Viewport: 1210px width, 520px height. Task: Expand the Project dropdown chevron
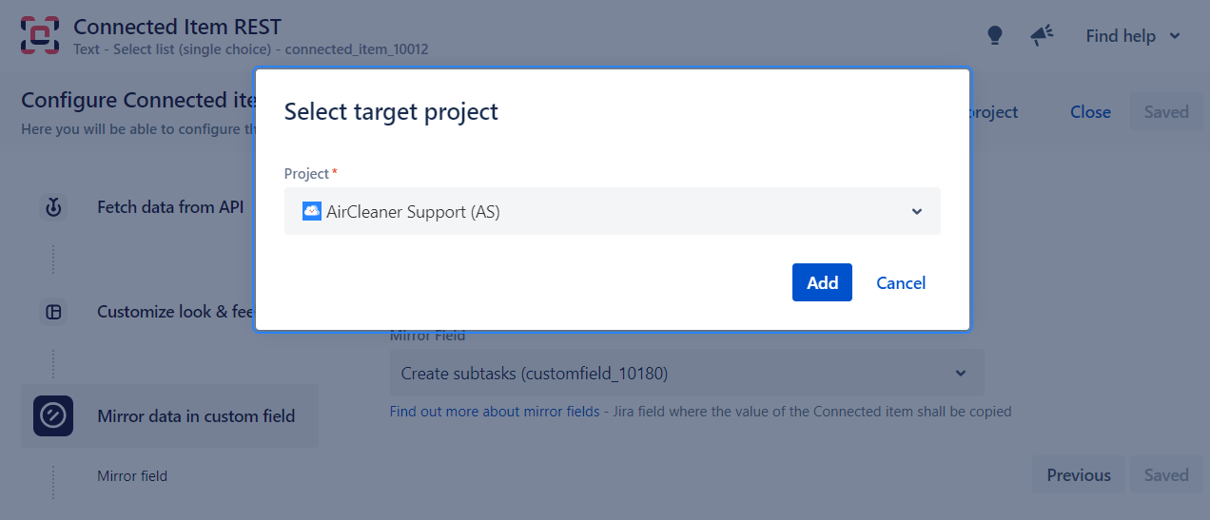click(x=916, y=211)
